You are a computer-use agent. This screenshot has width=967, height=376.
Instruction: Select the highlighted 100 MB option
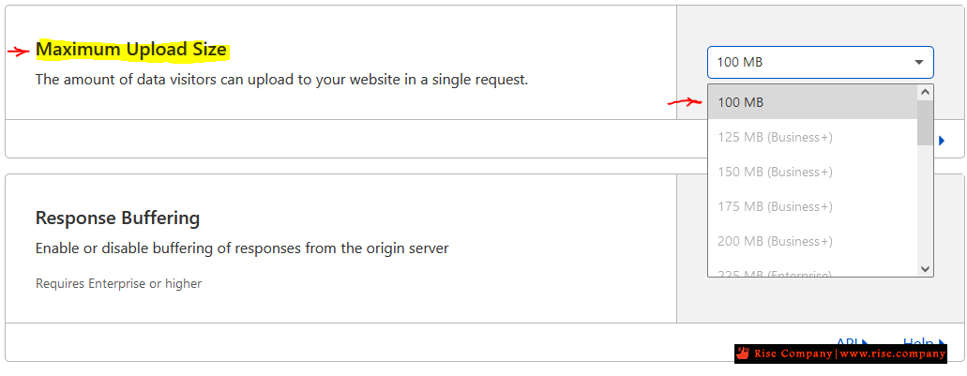point(813,102)
